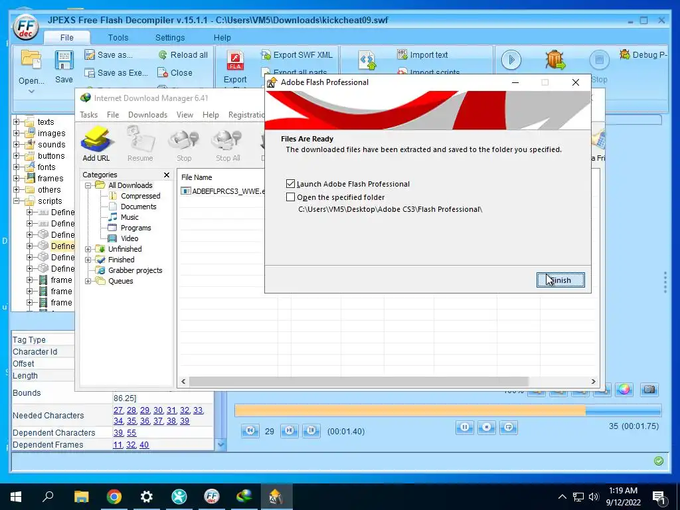Click the JPEXS Save floppy icon

click(x=64, y=60)
